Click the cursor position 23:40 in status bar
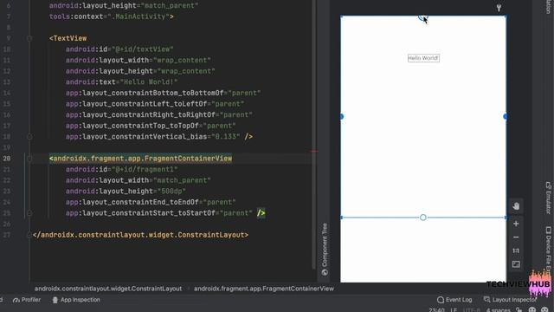 coord(436,310)
